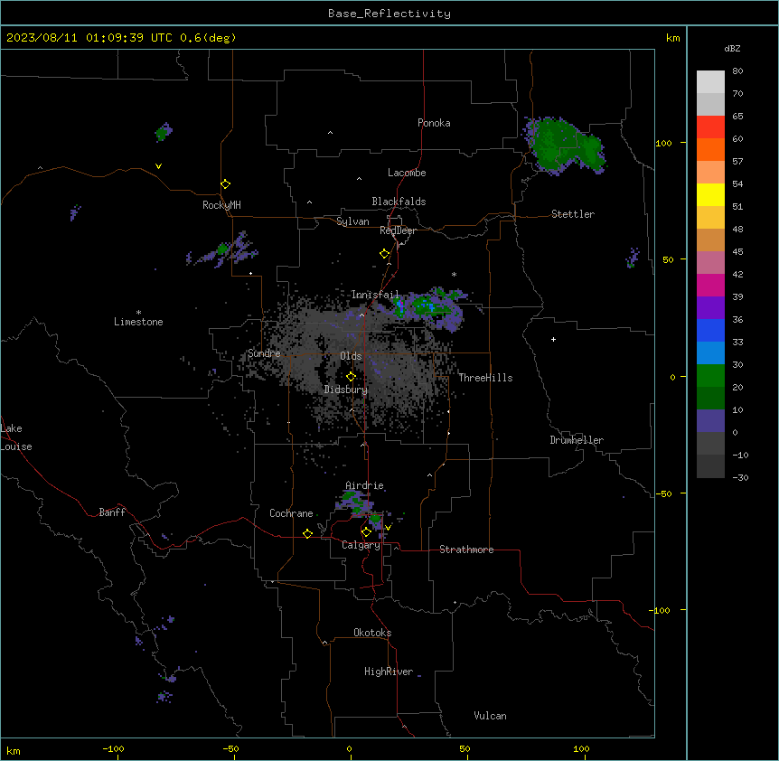
Task: Click the Lake Louise label
Action: click(x=16, y=437)
